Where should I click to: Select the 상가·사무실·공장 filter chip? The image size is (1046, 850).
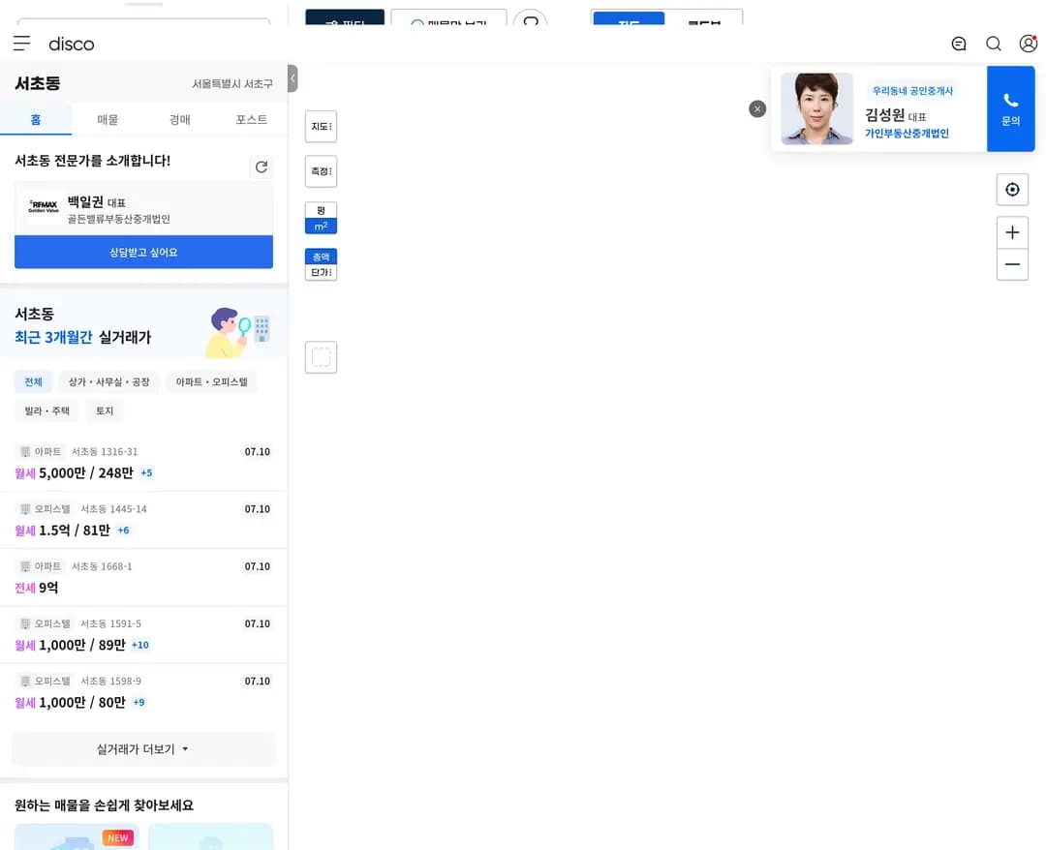pyautogui.click(x=108, y=382)
